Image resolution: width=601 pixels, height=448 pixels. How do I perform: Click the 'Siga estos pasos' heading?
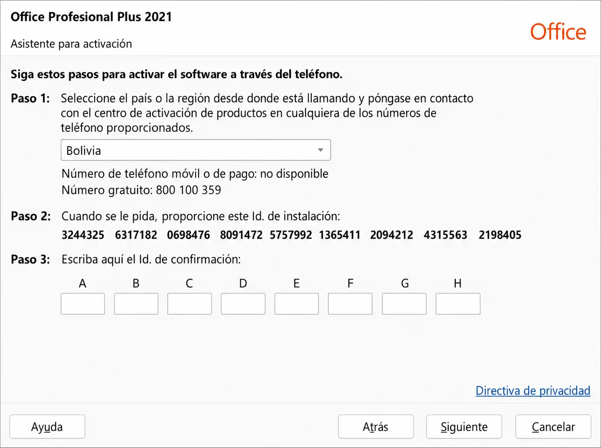(x=176, y=74)
